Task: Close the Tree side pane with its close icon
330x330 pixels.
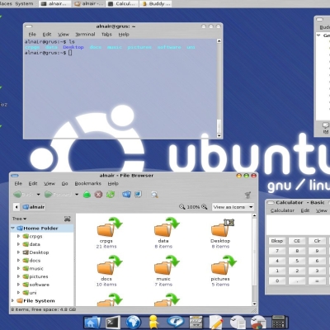Action: click(x=68, y=219)
